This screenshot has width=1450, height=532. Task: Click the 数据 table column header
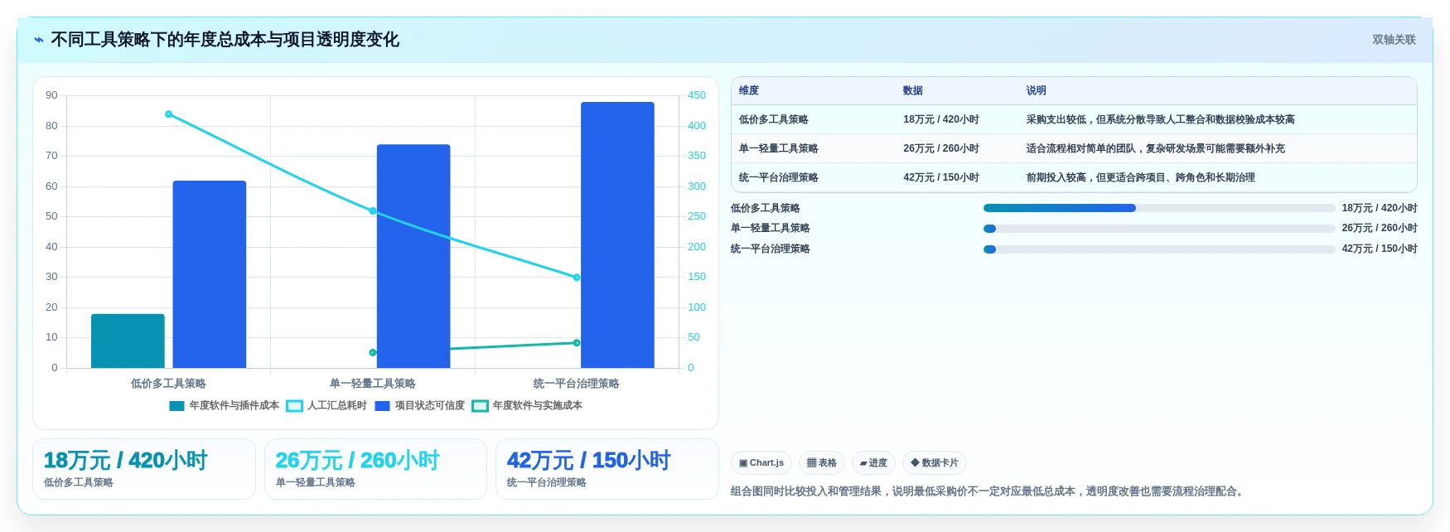click(913, 91)
